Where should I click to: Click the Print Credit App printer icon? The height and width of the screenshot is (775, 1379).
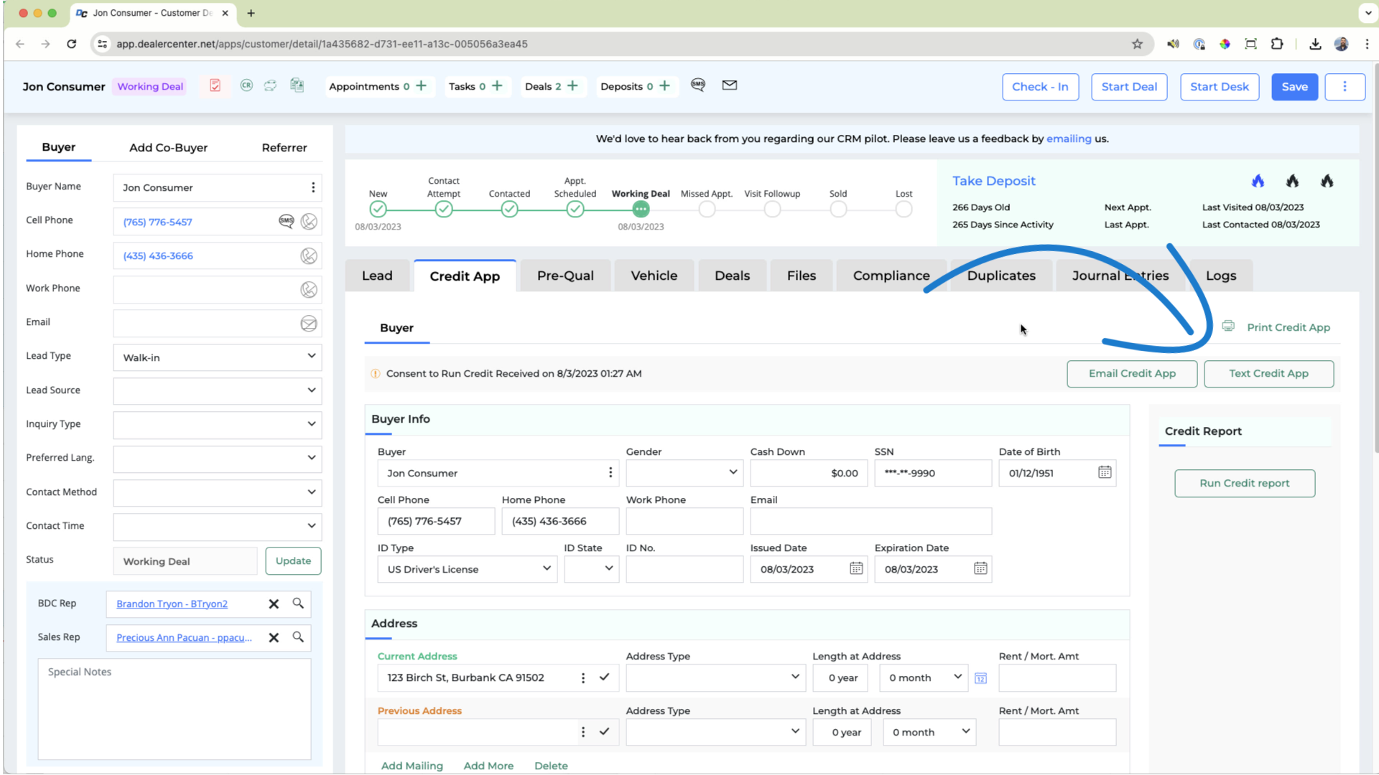[x=1227, y=326]
